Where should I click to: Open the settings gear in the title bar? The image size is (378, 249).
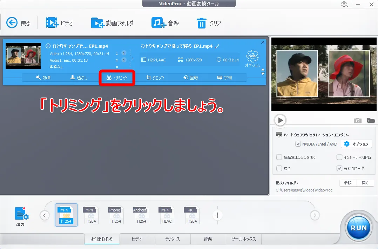click(x=344, y=4)
